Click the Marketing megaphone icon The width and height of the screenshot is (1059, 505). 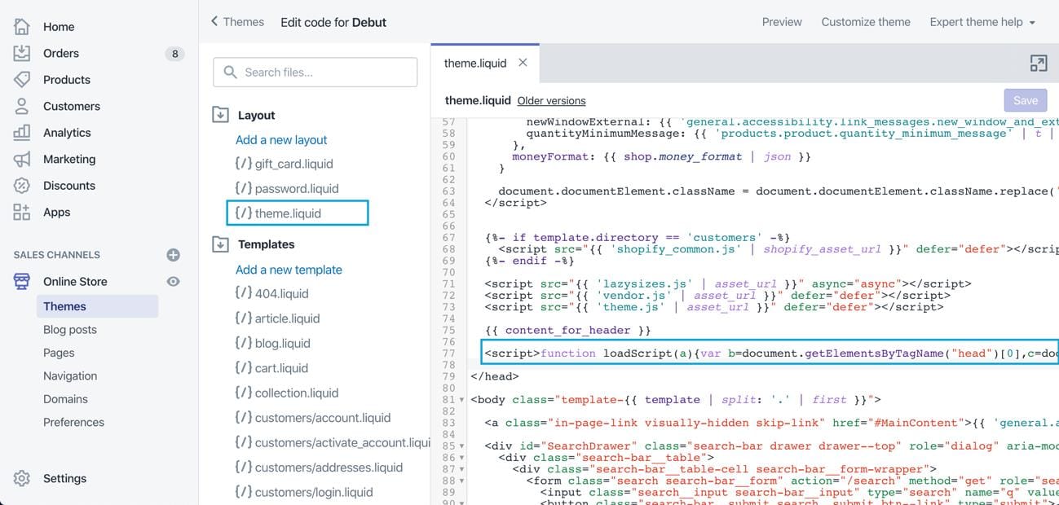tap(22, 159)
